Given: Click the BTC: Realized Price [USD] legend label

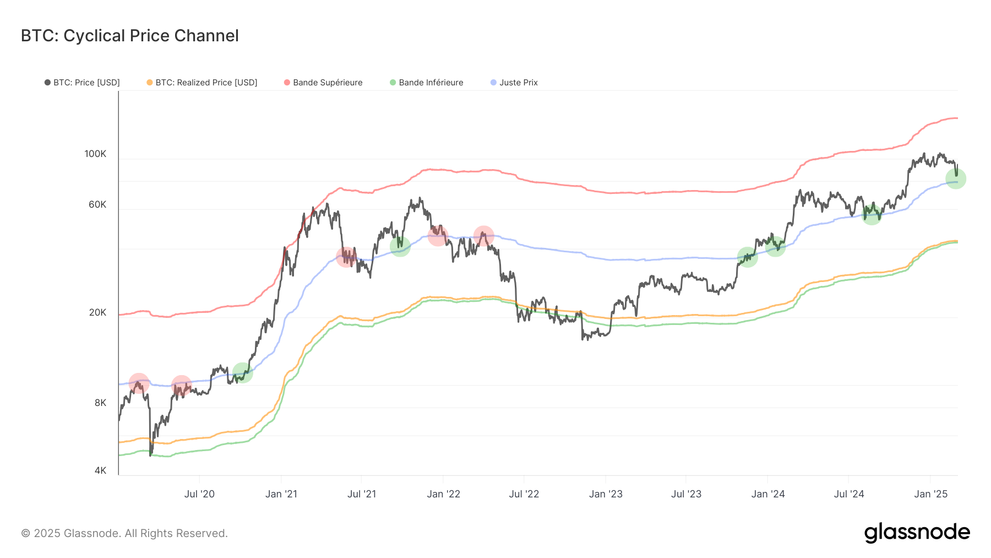Looking at the screenshot, I should (x=206, y=82).
